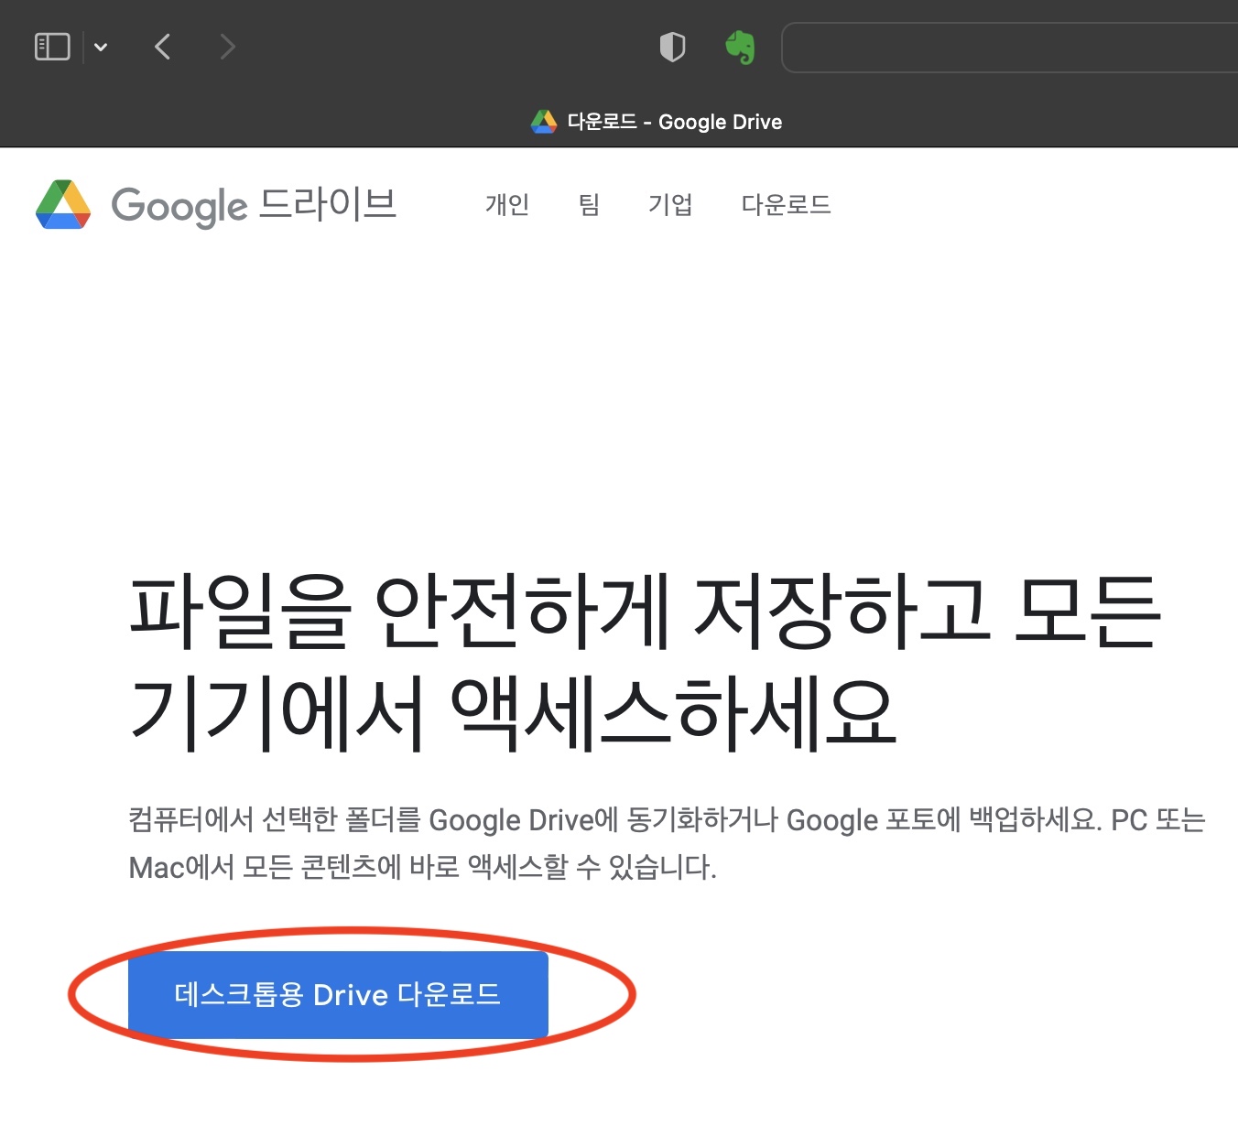Viewport: 1238px width, 1126px height.
Task: Go forward with the right arrow
Action: pyautogui.click(x=228, y=47)
